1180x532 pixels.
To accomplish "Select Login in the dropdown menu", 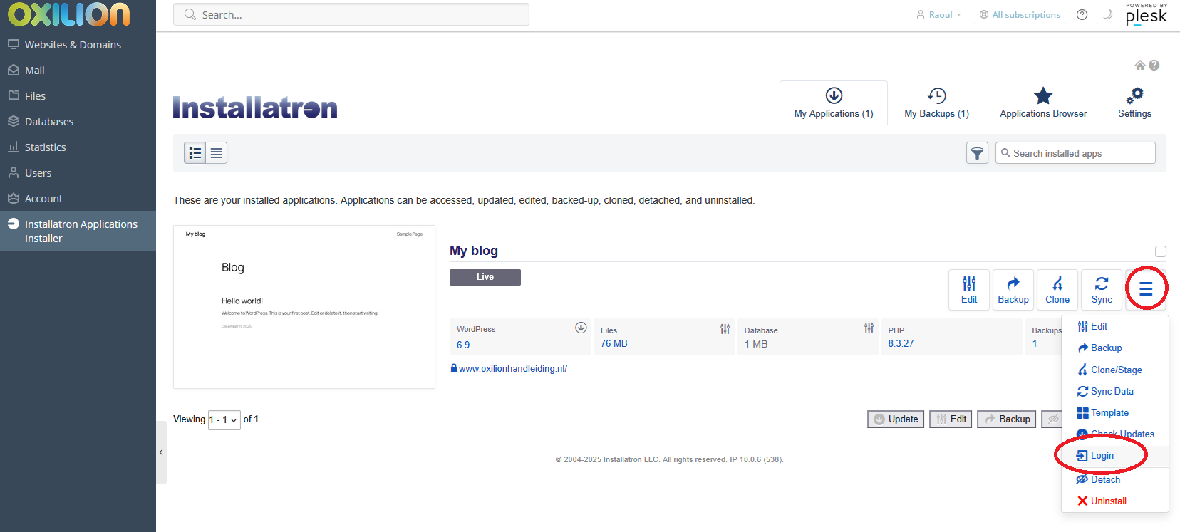I will pos(1115,456).
